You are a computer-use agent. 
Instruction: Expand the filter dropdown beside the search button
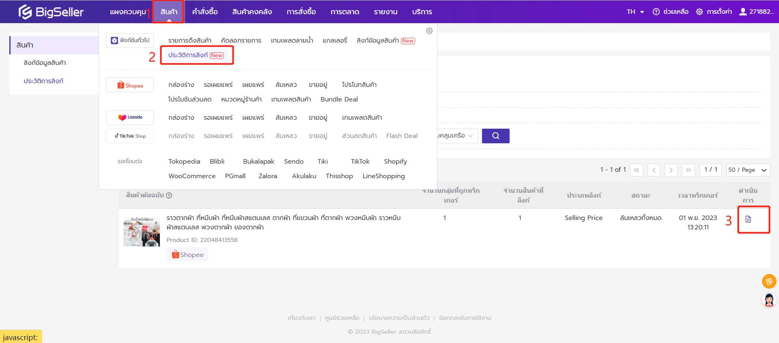click(x=457, y=136)
